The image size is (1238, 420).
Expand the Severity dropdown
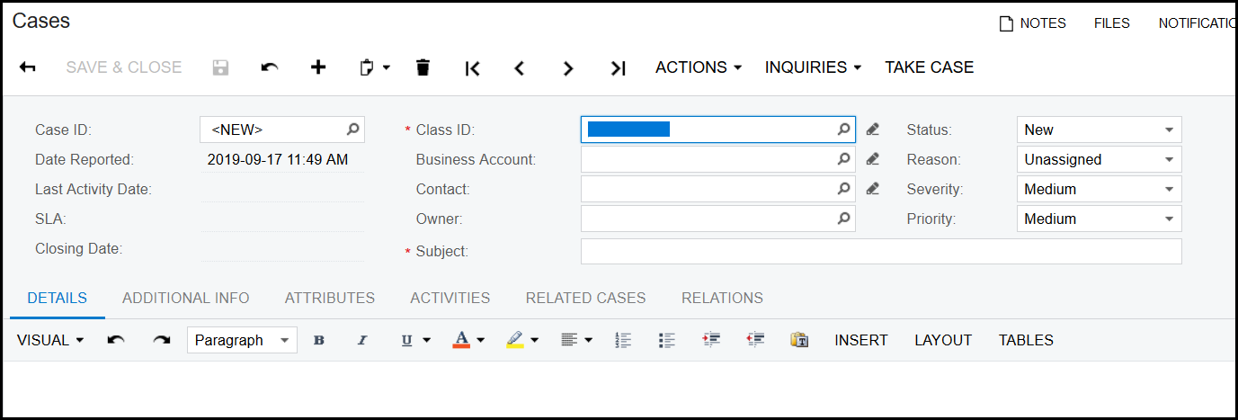(x=1099, y=189)
